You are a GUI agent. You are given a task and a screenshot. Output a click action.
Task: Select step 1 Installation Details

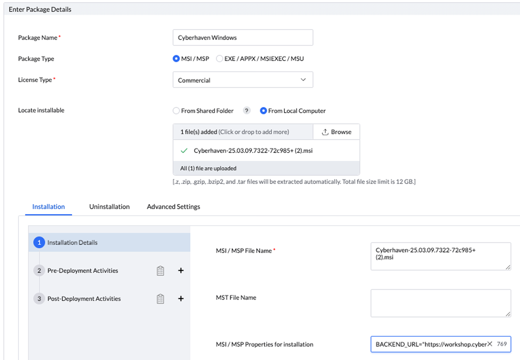click(x=72, y=242)
